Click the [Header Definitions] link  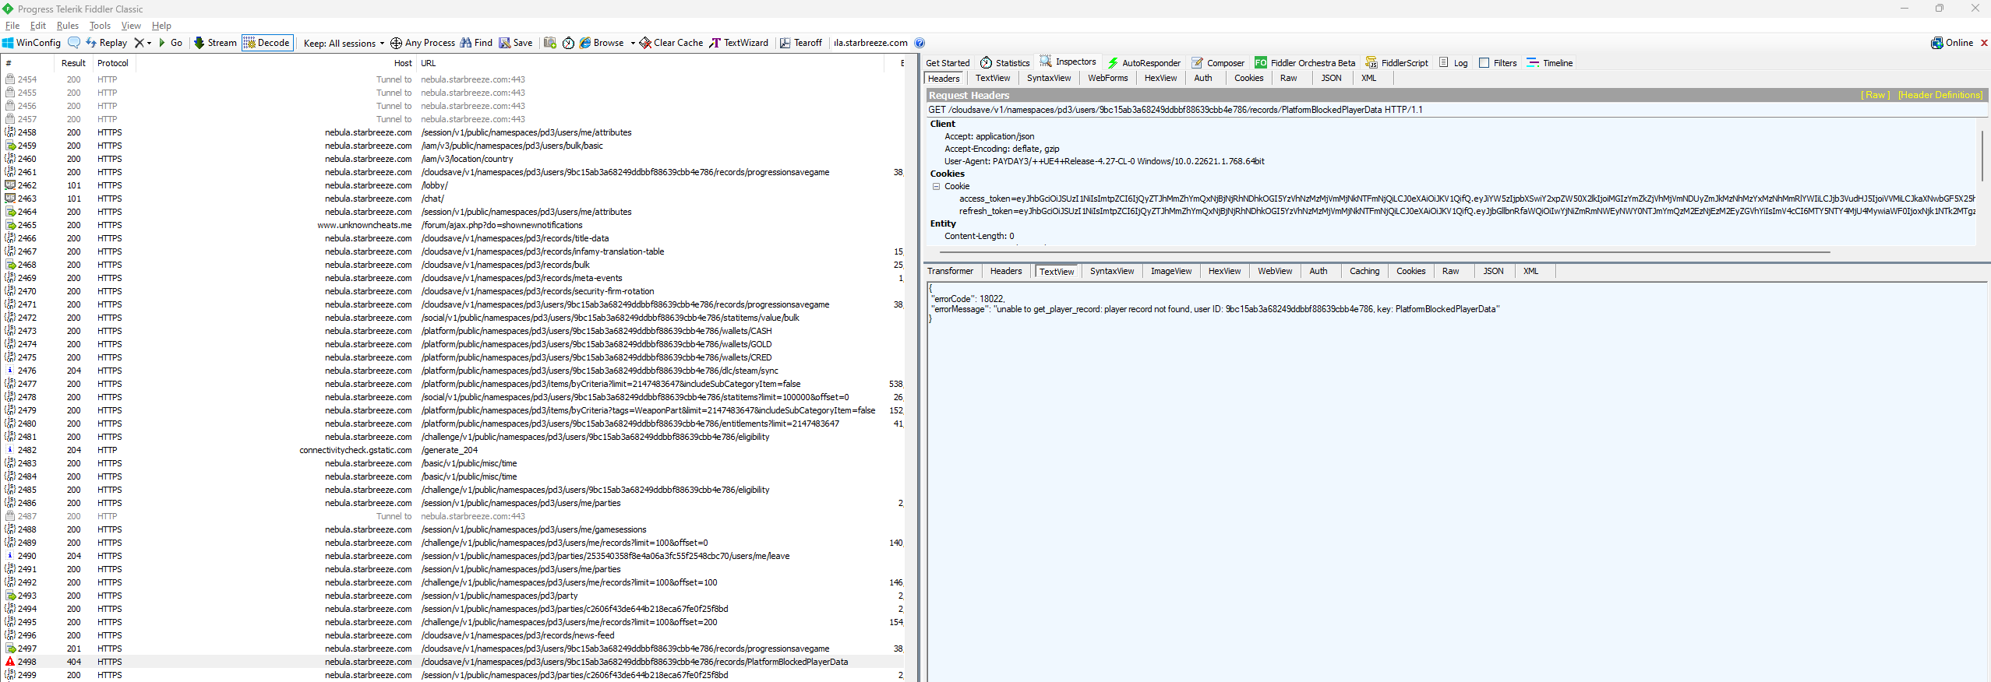1940,95
